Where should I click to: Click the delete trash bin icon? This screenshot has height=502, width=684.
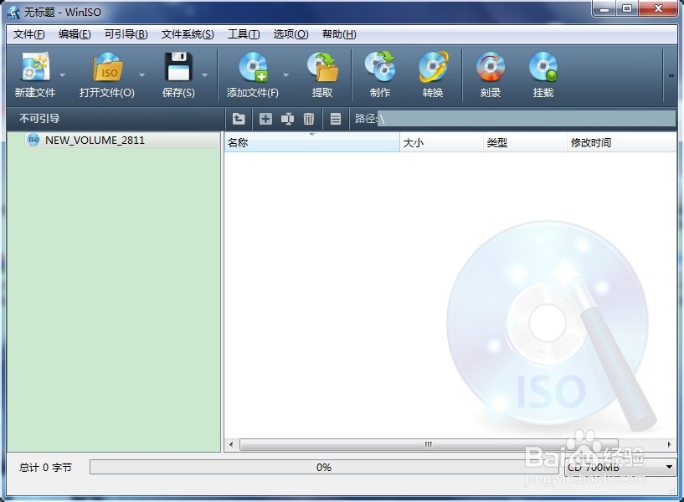[x=309, y=119]
